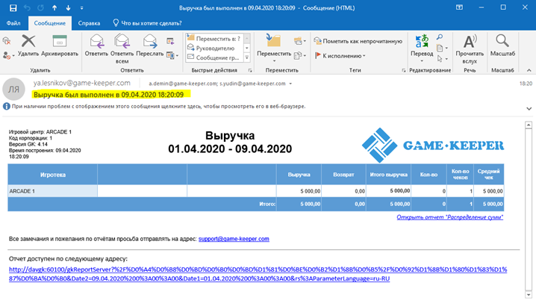Open the Масштаб zoom tool
This screenshot has width=536, height=303.
tap(502, 46)
